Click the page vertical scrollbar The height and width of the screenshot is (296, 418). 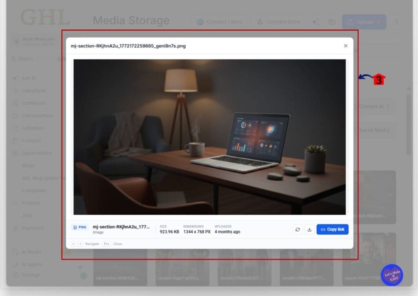pyautogui.click(x=409, y=124)
